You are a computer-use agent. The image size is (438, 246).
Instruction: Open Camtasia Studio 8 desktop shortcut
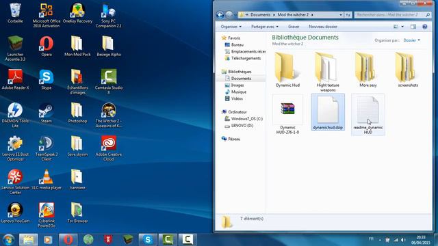pos(108,82)
